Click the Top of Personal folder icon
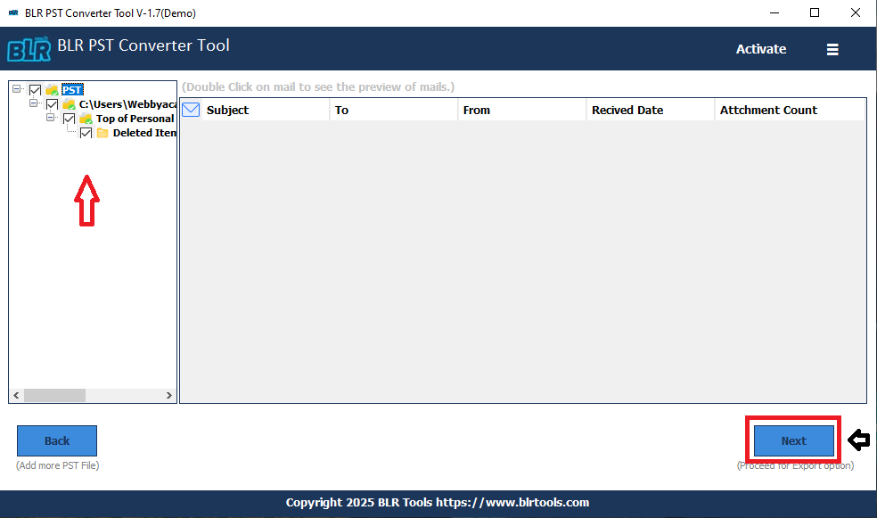Screen dimensions: 877x518 pos(86,119)
